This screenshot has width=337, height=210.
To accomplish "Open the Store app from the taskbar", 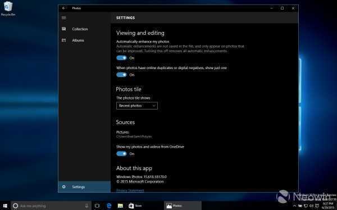I will 135,206.
